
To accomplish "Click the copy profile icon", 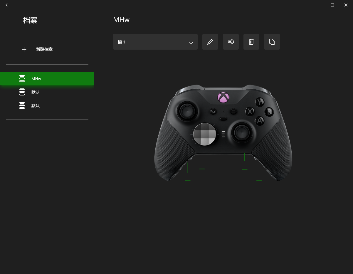I will (272, 42).
